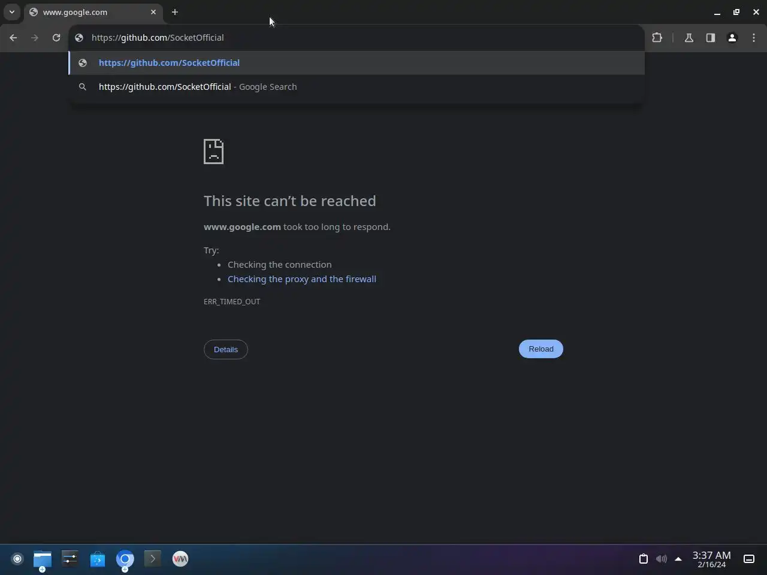This screenshot has width=767, height=575.
Task: Click the search magnifier in suggestion row
Action: [x=83, y=87]
